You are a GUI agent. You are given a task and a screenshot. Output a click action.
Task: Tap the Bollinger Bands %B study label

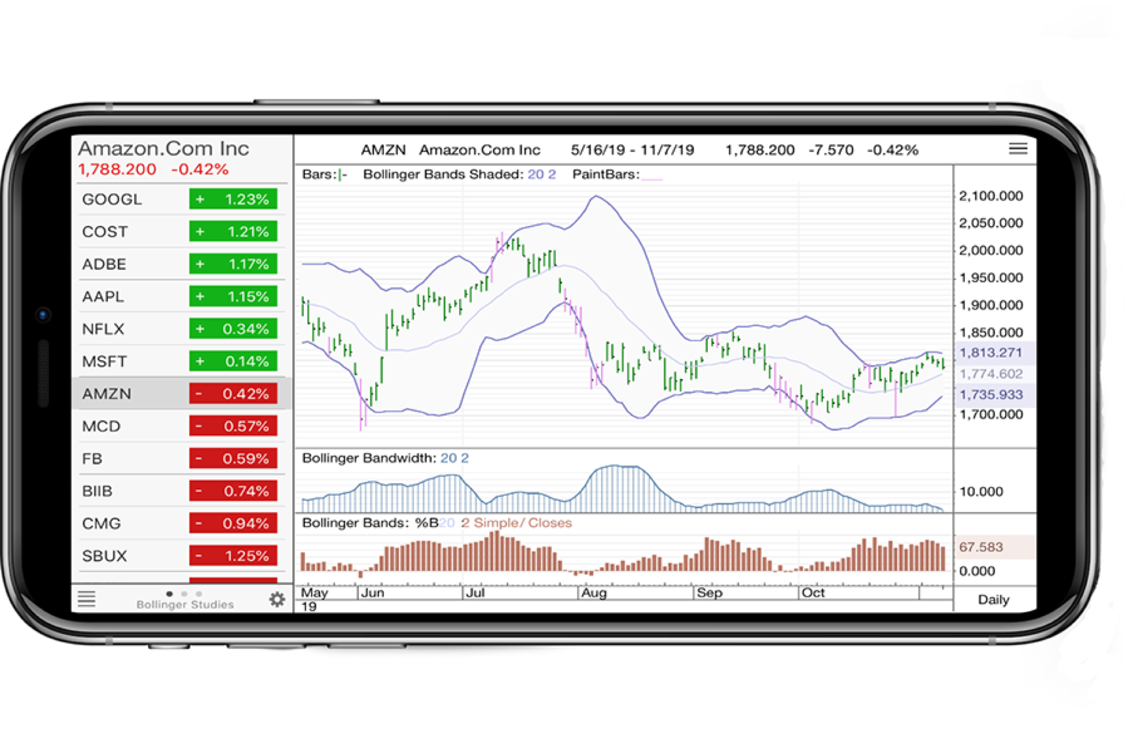coord(371,523)
